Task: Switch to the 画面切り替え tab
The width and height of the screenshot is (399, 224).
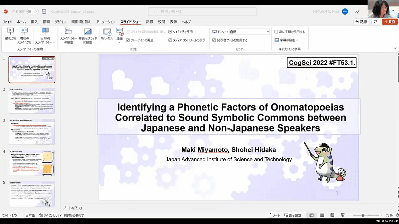Action: pyautogui.click(x=81, y=22)
